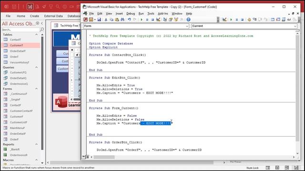Image resolution: width=305 pixels, height=171 pixels.
Task: Click in the navigation pane Search field
Action: click(20, 29)
